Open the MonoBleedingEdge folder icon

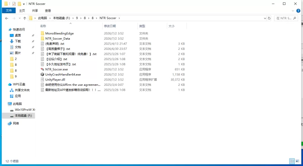click(42, 33)
